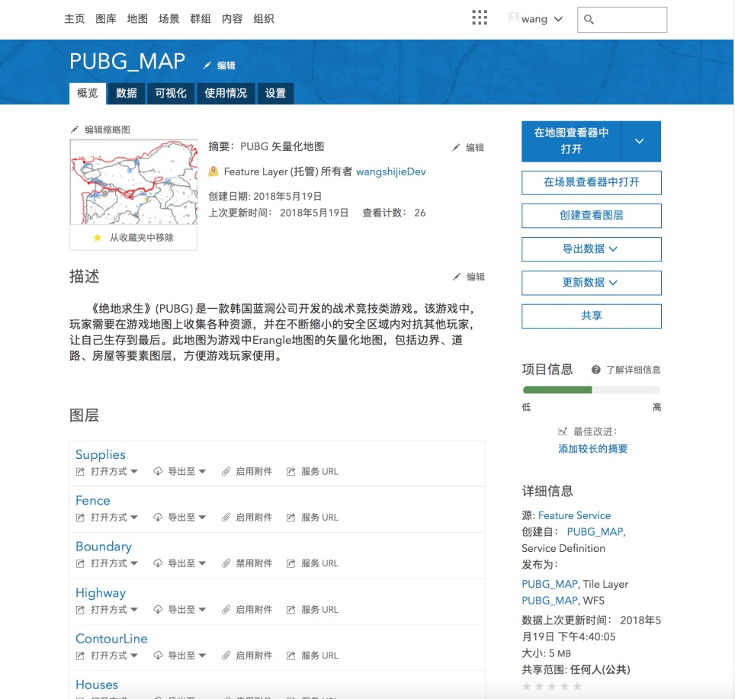Viewport: 735px width, 699px height.
Task: Click the top improvement chart icon
Action: pos(563,431)
